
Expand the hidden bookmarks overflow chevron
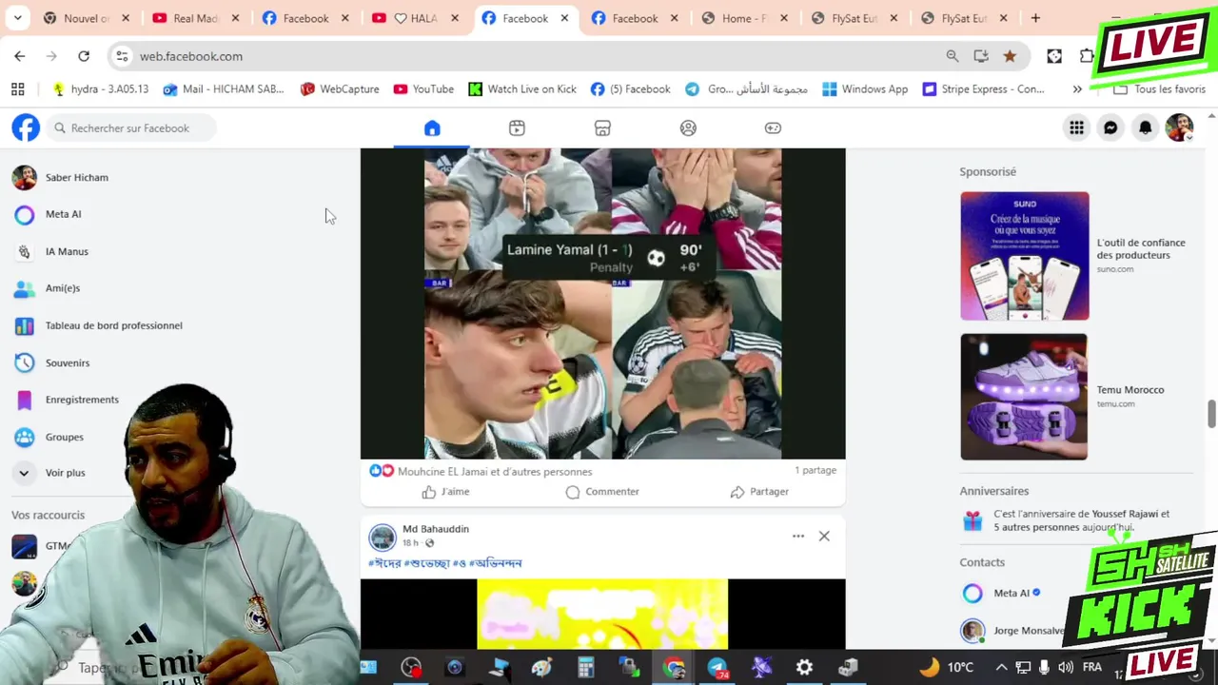click(1077, 88)
